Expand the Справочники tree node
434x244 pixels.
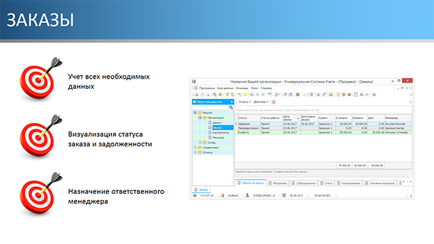point(195,148)
